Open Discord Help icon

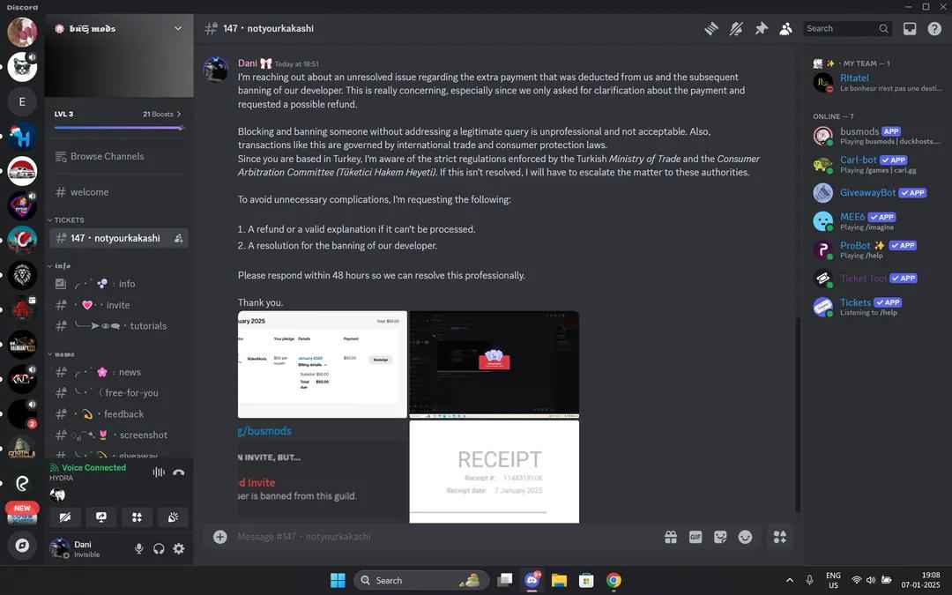pyautogui.click(x=934, y=28)
